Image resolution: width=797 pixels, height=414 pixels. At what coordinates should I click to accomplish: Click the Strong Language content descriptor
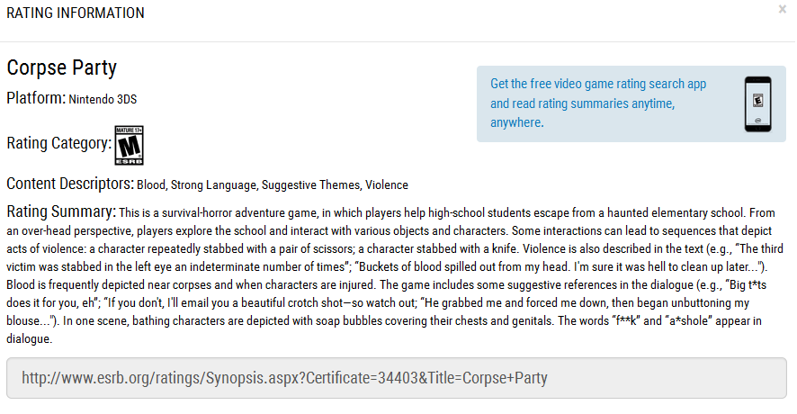click(x=213, y=185)
